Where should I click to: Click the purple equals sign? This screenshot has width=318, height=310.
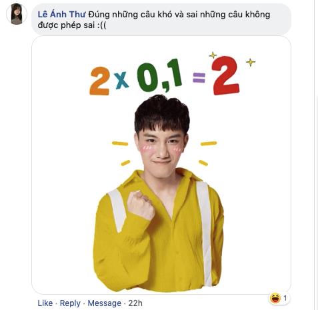[x=199, y=78]
